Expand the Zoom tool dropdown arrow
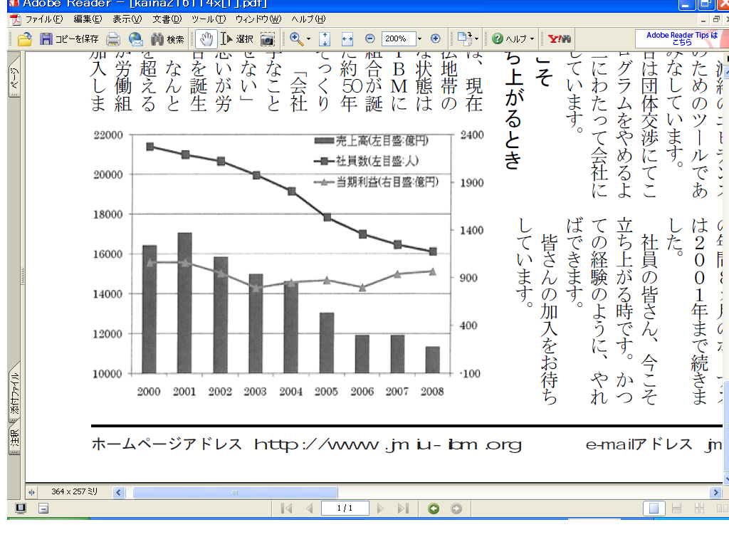This screenshot has height=547, width=729. tap(308, 39)
